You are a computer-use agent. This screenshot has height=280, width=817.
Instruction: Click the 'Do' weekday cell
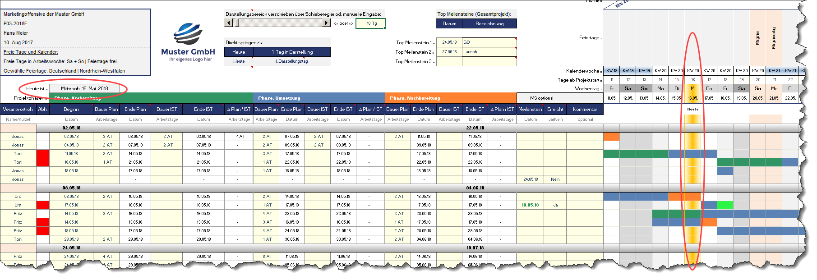click(709, 88)
